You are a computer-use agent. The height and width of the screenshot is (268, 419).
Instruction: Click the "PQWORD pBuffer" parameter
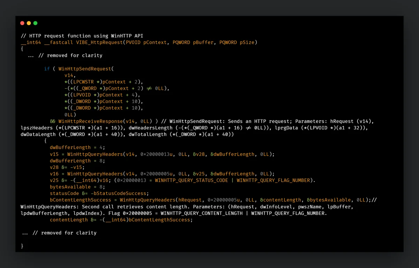click(x=193, y=42)
